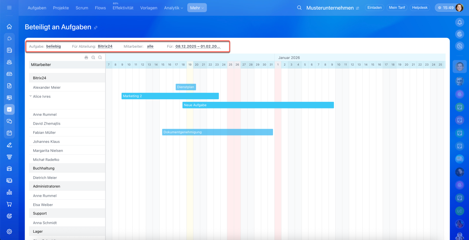Click the Anna Schmidt employee row
The height and width of the screenshot is (240, 469).
tap(67, 223)
